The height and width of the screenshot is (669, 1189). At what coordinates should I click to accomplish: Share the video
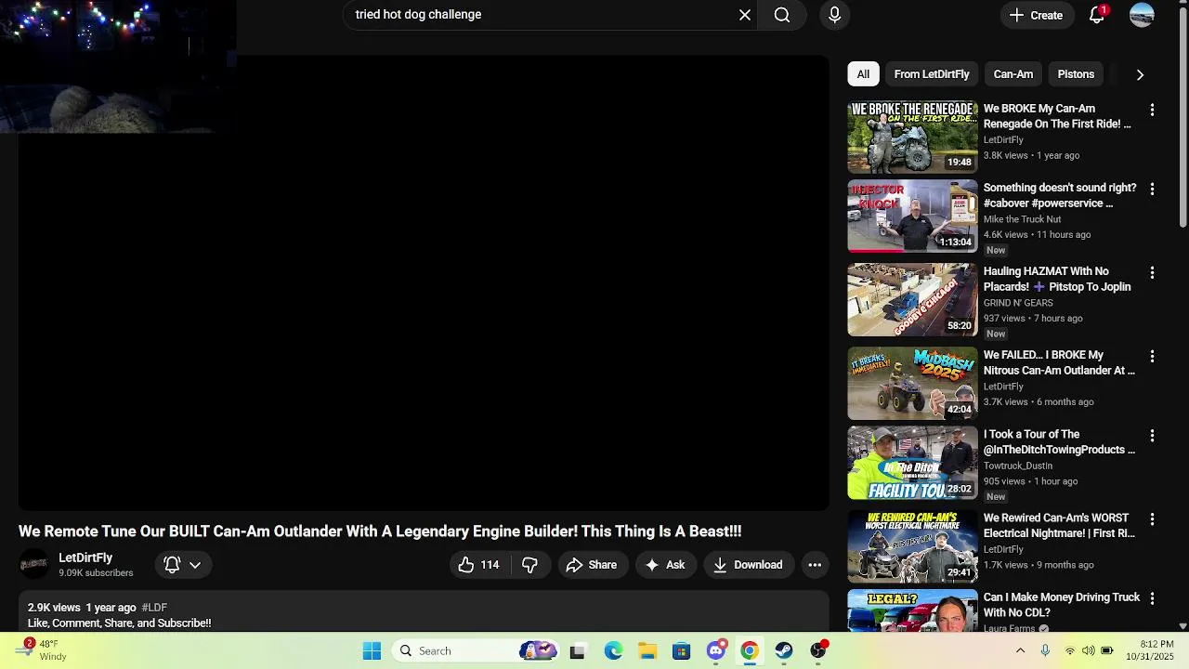coord(591,565)
